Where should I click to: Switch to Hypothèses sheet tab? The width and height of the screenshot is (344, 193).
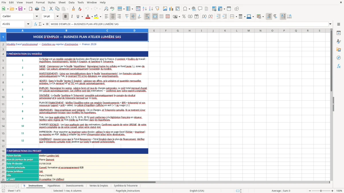point(54,186)
